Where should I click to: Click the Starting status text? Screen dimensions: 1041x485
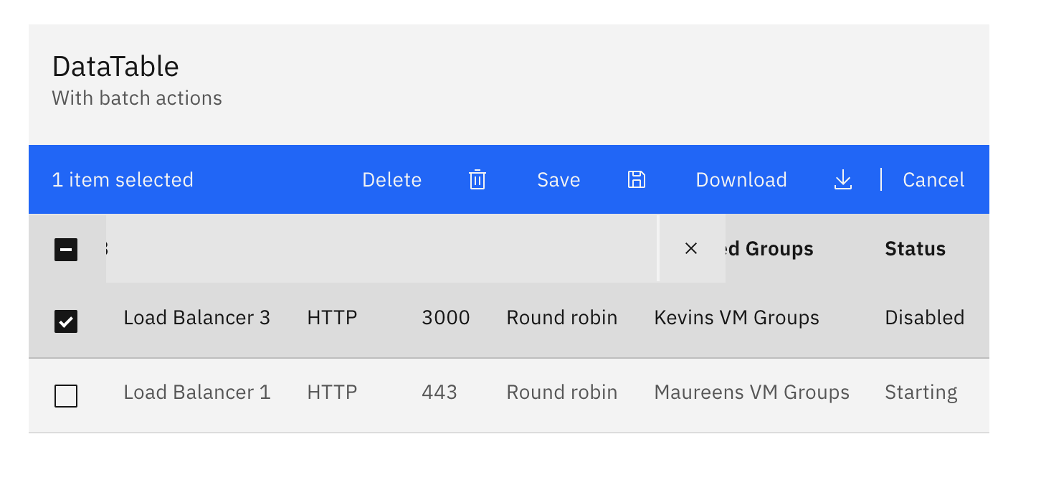pyautogui.click(x=921, y=392)
